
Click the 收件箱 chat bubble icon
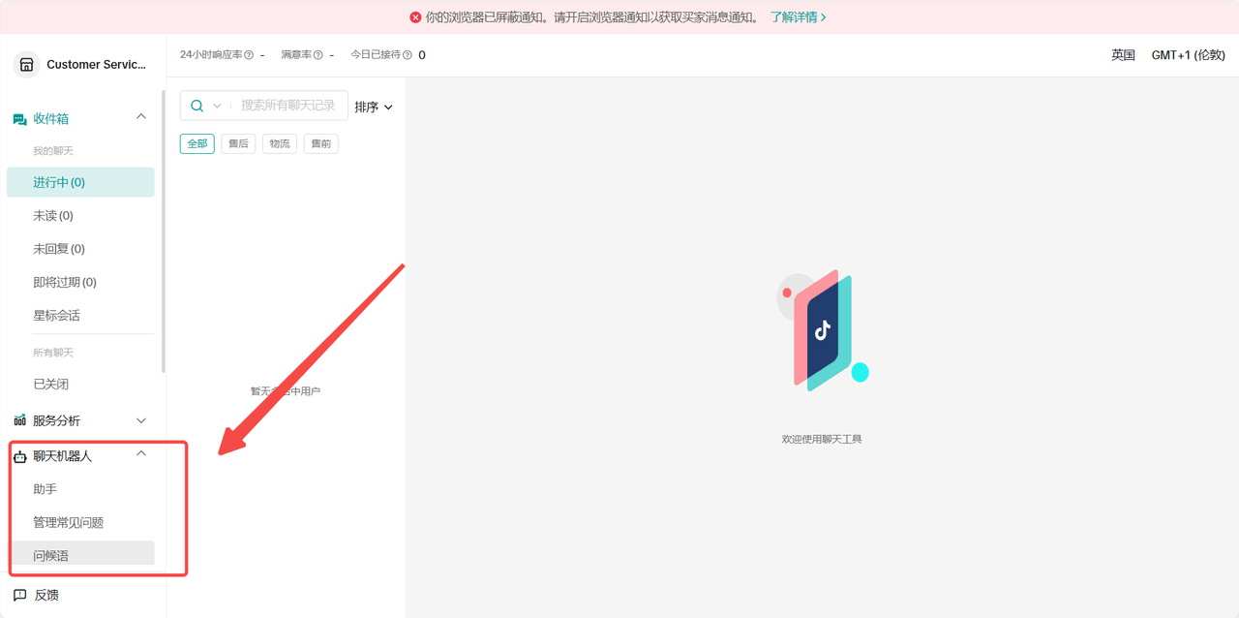tap(21, 117)
